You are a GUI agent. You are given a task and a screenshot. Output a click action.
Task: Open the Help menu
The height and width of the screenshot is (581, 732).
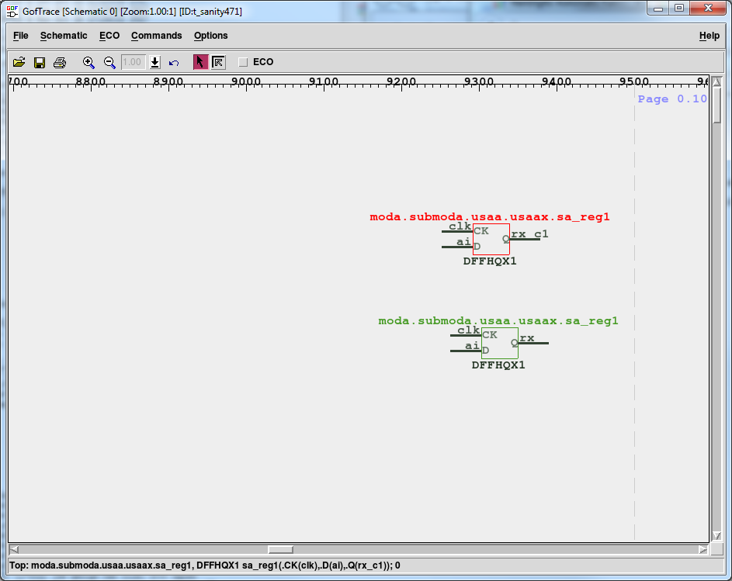click(x=709, y=36)
